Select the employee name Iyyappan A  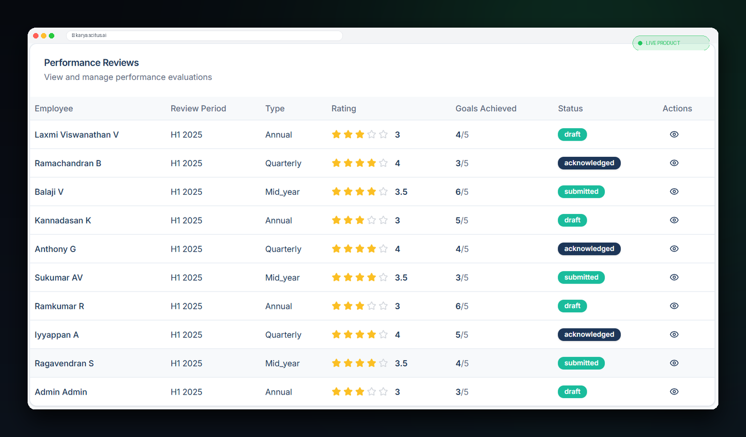(57, 335)
